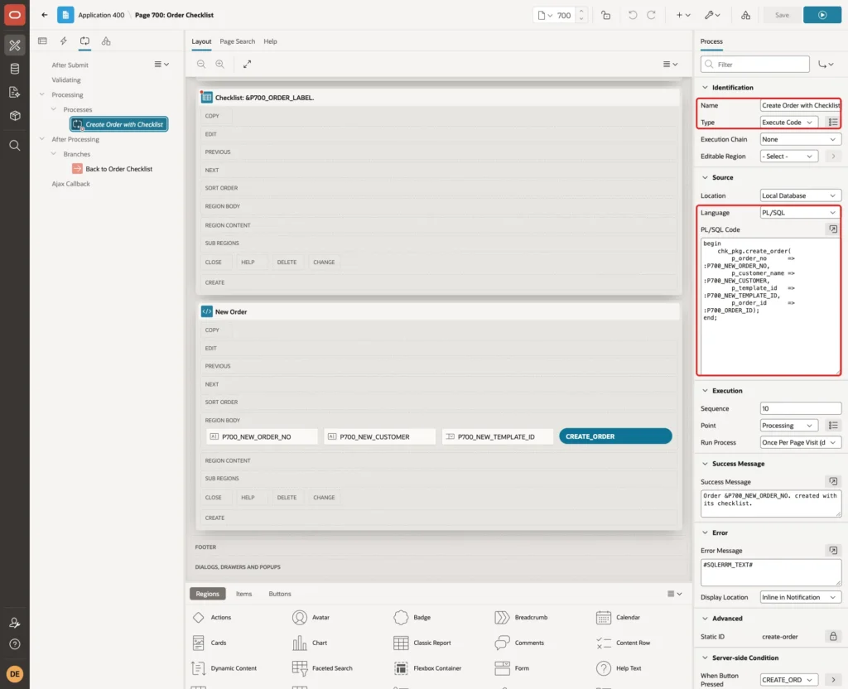848x689 pixels.
Task: Show the Buttons gallery tab
Action: [280, 593]
